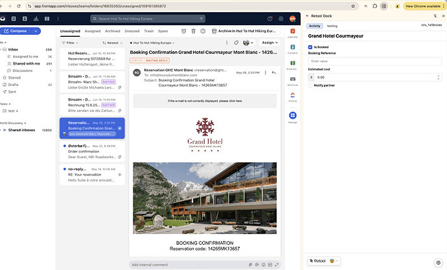Open message three-dot menu on Reservation email
Screen dimensions: 447x270
[266, 73]
